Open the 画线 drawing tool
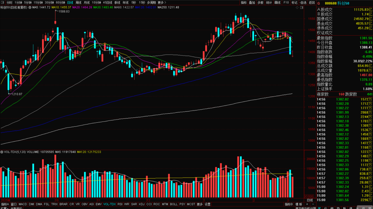The image size is (373, 209). click(277, 2)
